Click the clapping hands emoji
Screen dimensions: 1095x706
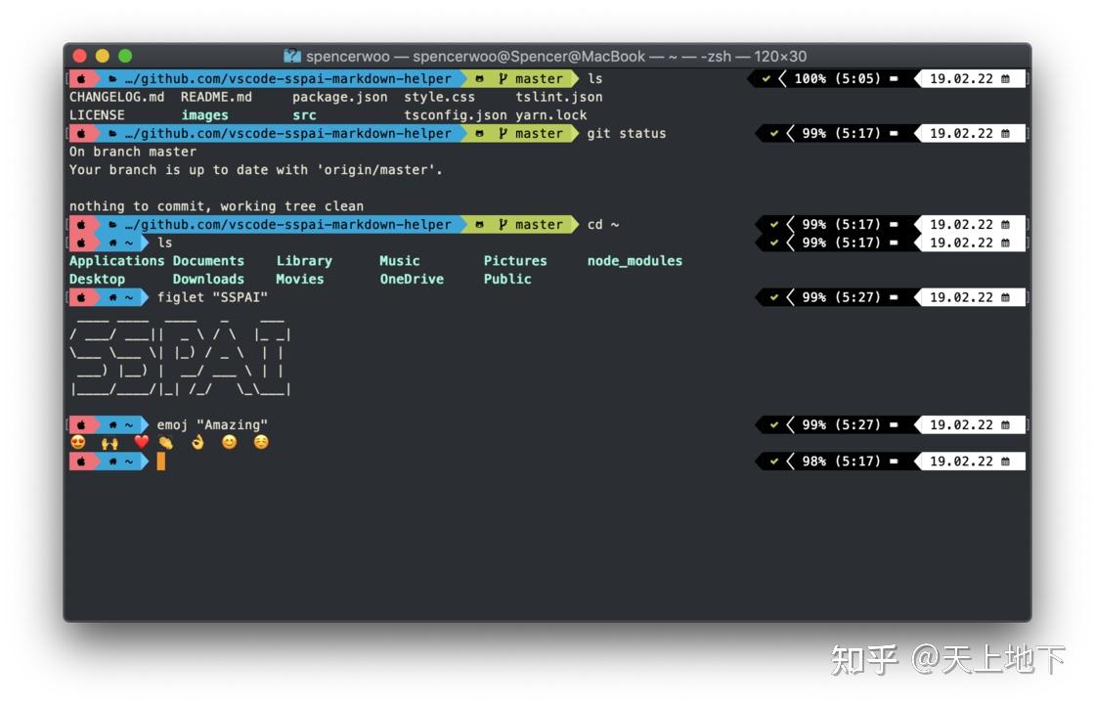166,442
